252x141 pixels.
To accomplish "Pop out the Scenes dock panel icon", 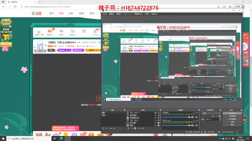I will pyautogui.click(x=124, y=110).
